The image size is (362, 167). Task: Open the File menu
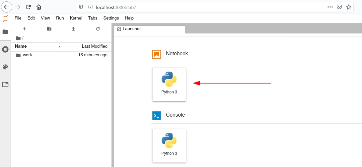click(18, 18)
